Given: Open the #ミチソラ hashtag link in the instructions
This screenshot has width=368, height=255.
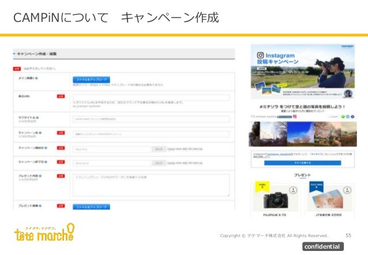Looking at the screenshot, I should [317, 154].
